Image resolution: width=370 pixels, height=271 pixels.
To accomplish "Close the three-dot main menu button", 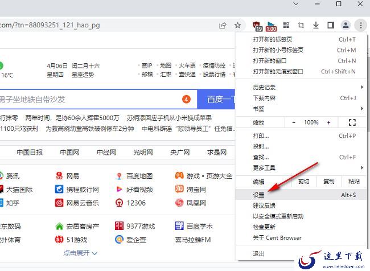I will [x=360, y=25].
